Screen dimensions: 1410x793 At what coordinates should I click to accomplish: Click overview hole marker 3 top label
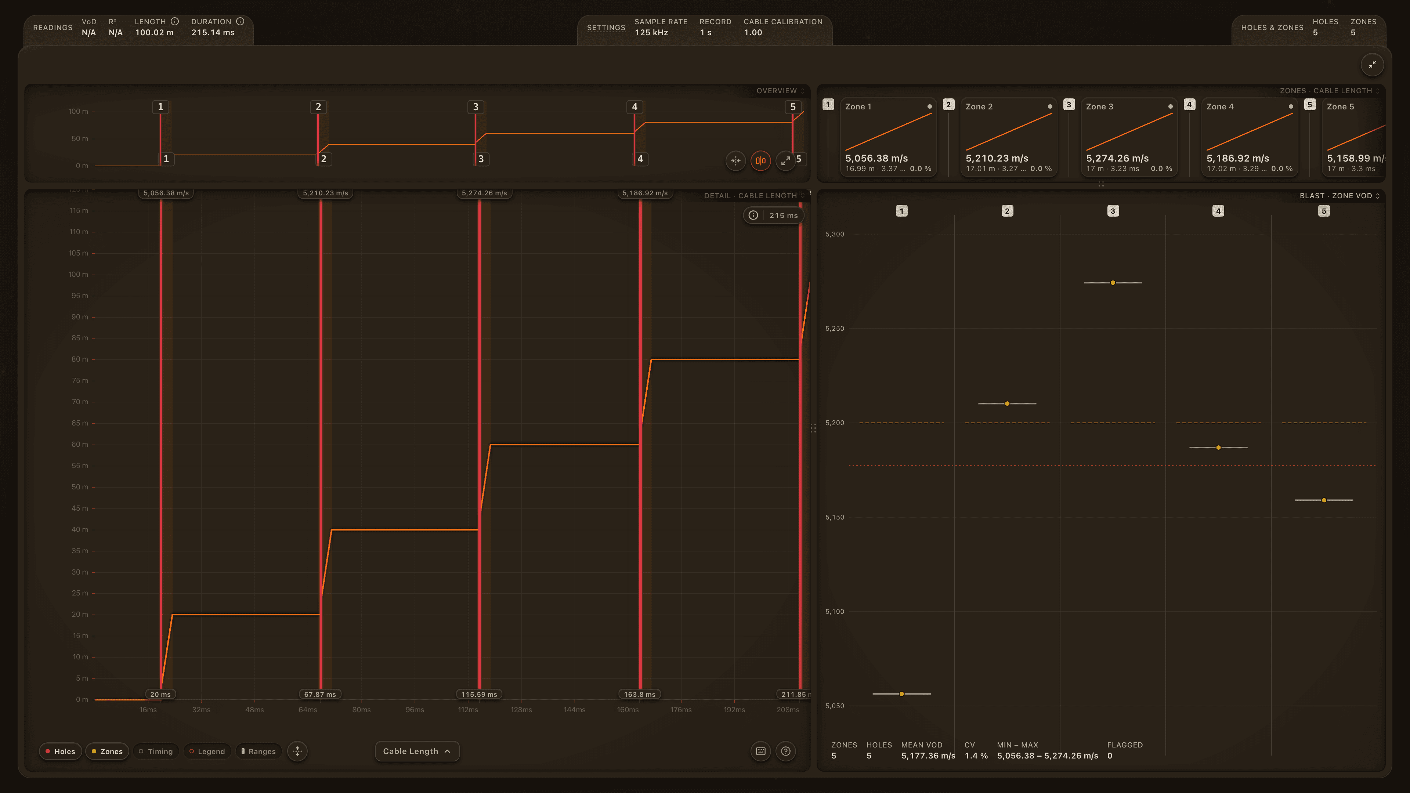[x=476, y=107]
